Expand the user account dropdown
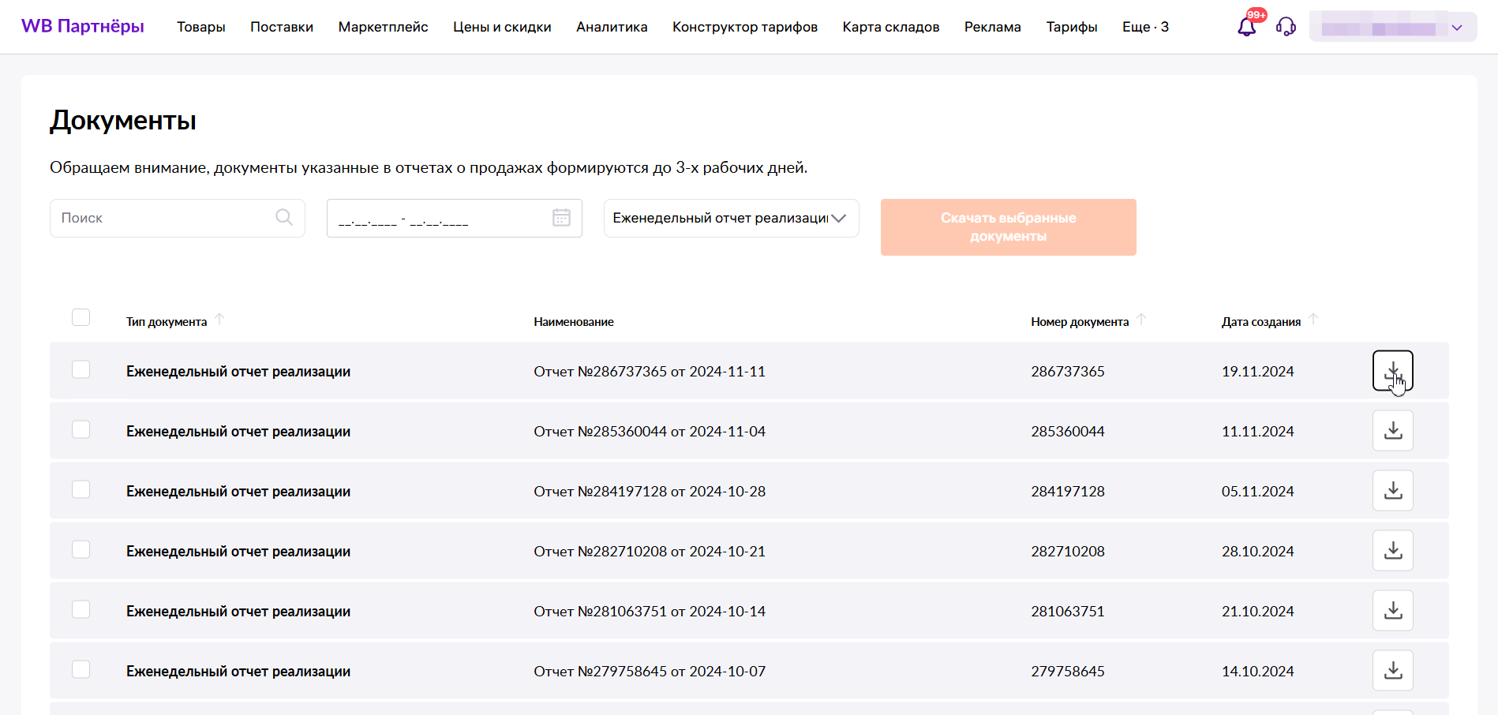The width and height of the screenshot is (1498, 715). [1393, 27]
